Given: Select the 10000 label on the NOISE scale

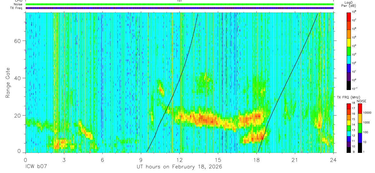Looking at the screenshot, I should pos(367,113).
